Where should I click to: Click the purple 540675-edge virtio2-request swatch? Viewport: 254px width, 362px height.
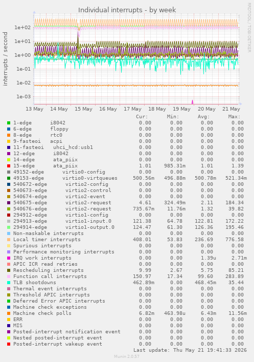[9, 203]
